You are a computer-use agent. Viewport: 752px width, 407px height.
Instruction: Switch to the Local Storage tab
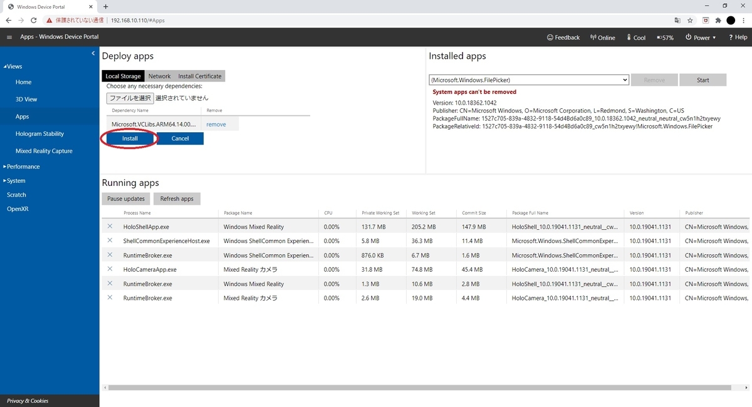123,76
